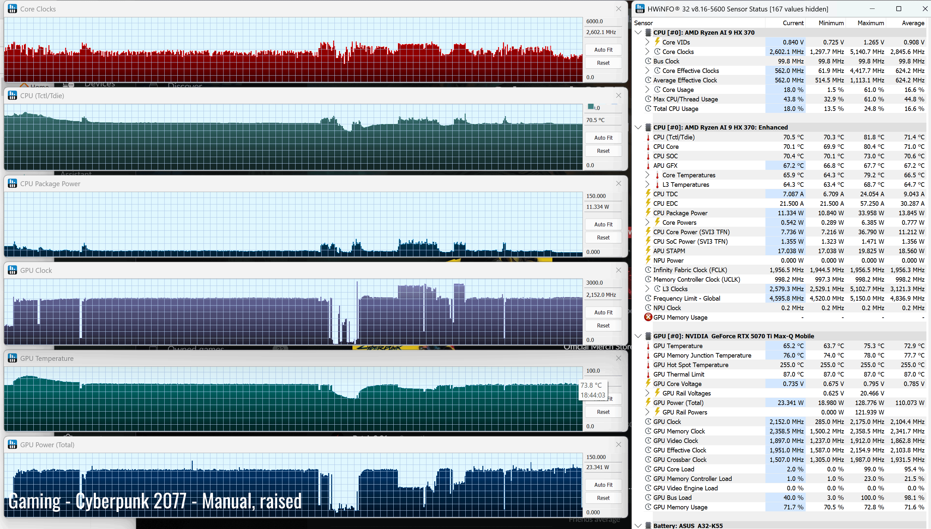This screenshot has height=529, width=931.
Task: Click the 150.000 max scale field in CPU Package Power
Action: 603,196
